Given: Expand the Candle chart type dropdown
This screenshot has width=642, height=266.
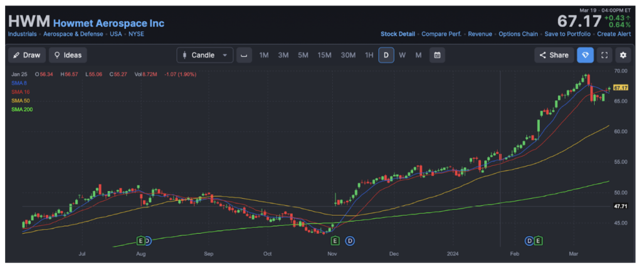Looking at the screenshot, I should pos(205,55).
